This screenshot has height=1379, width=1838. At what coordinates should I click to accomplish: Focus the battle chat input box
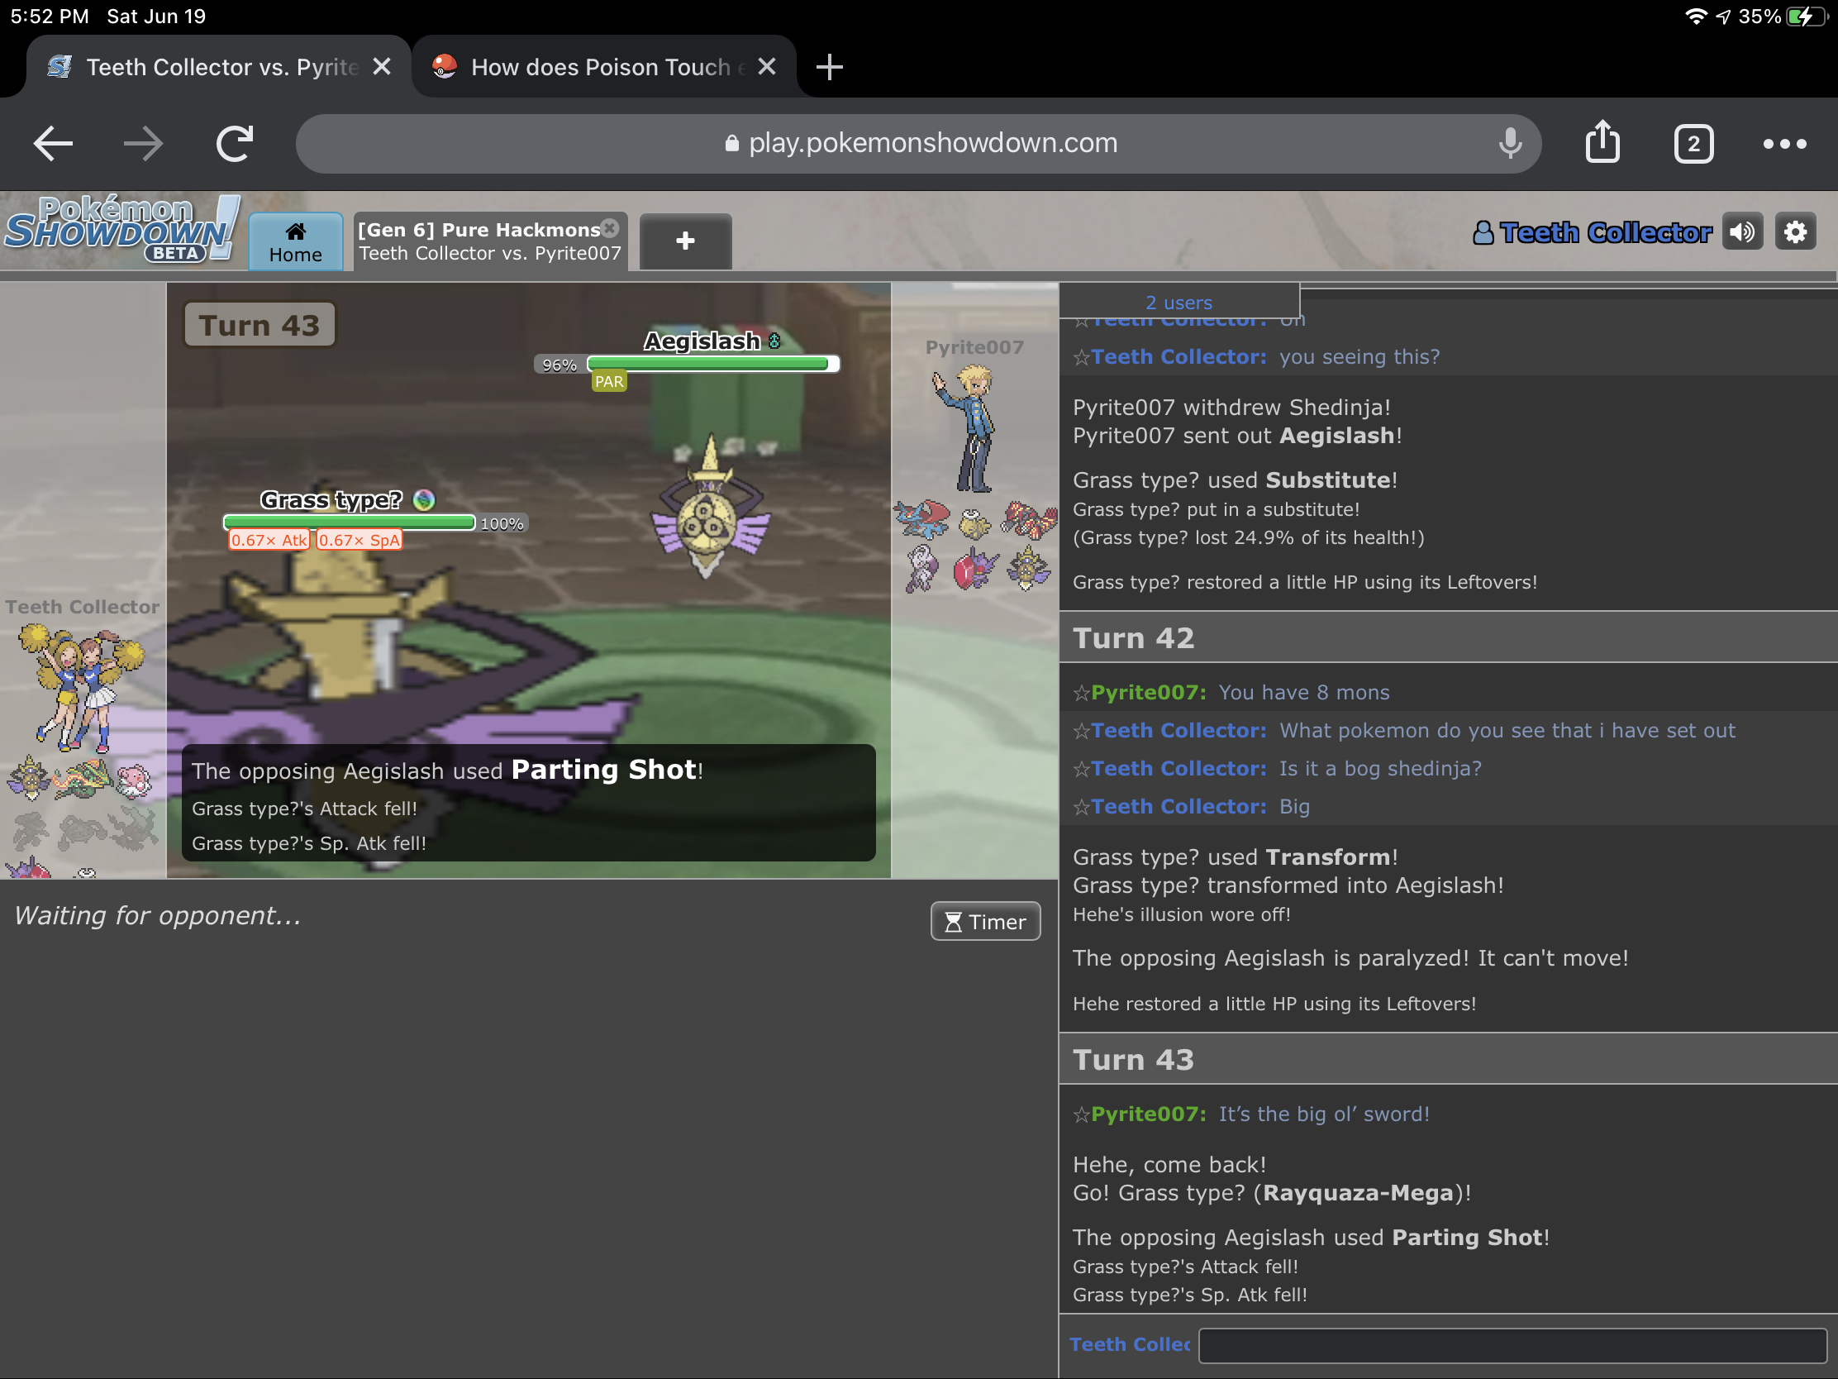1511,1344
